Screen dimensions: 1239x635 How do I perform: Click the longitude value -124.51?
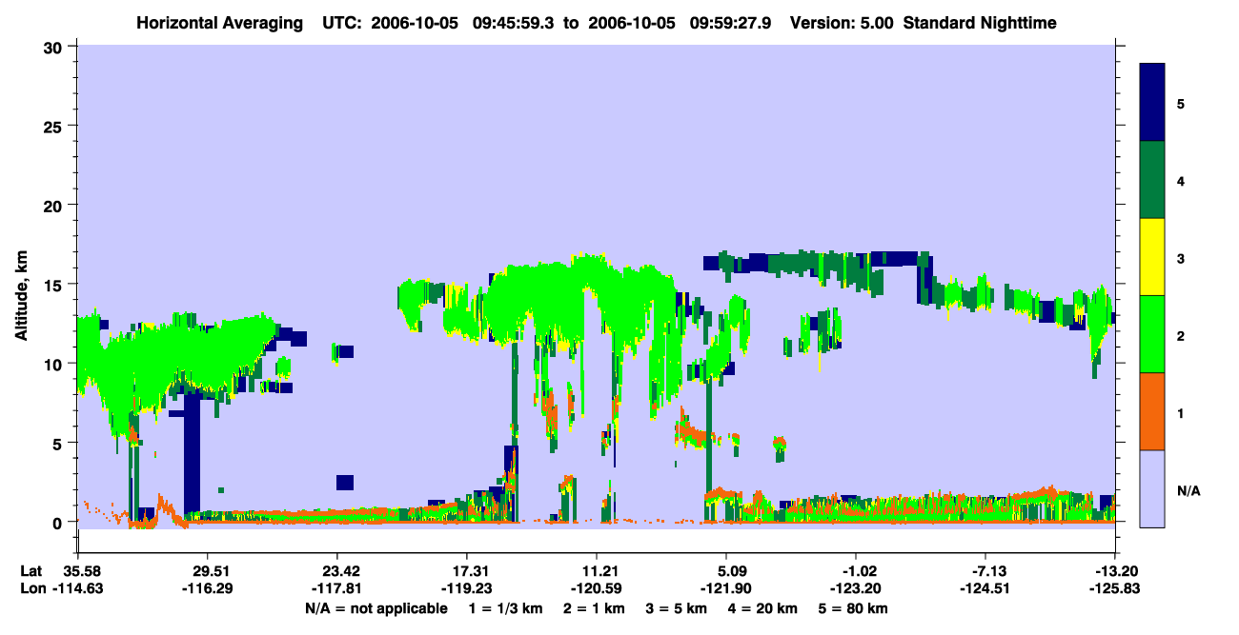986,588
